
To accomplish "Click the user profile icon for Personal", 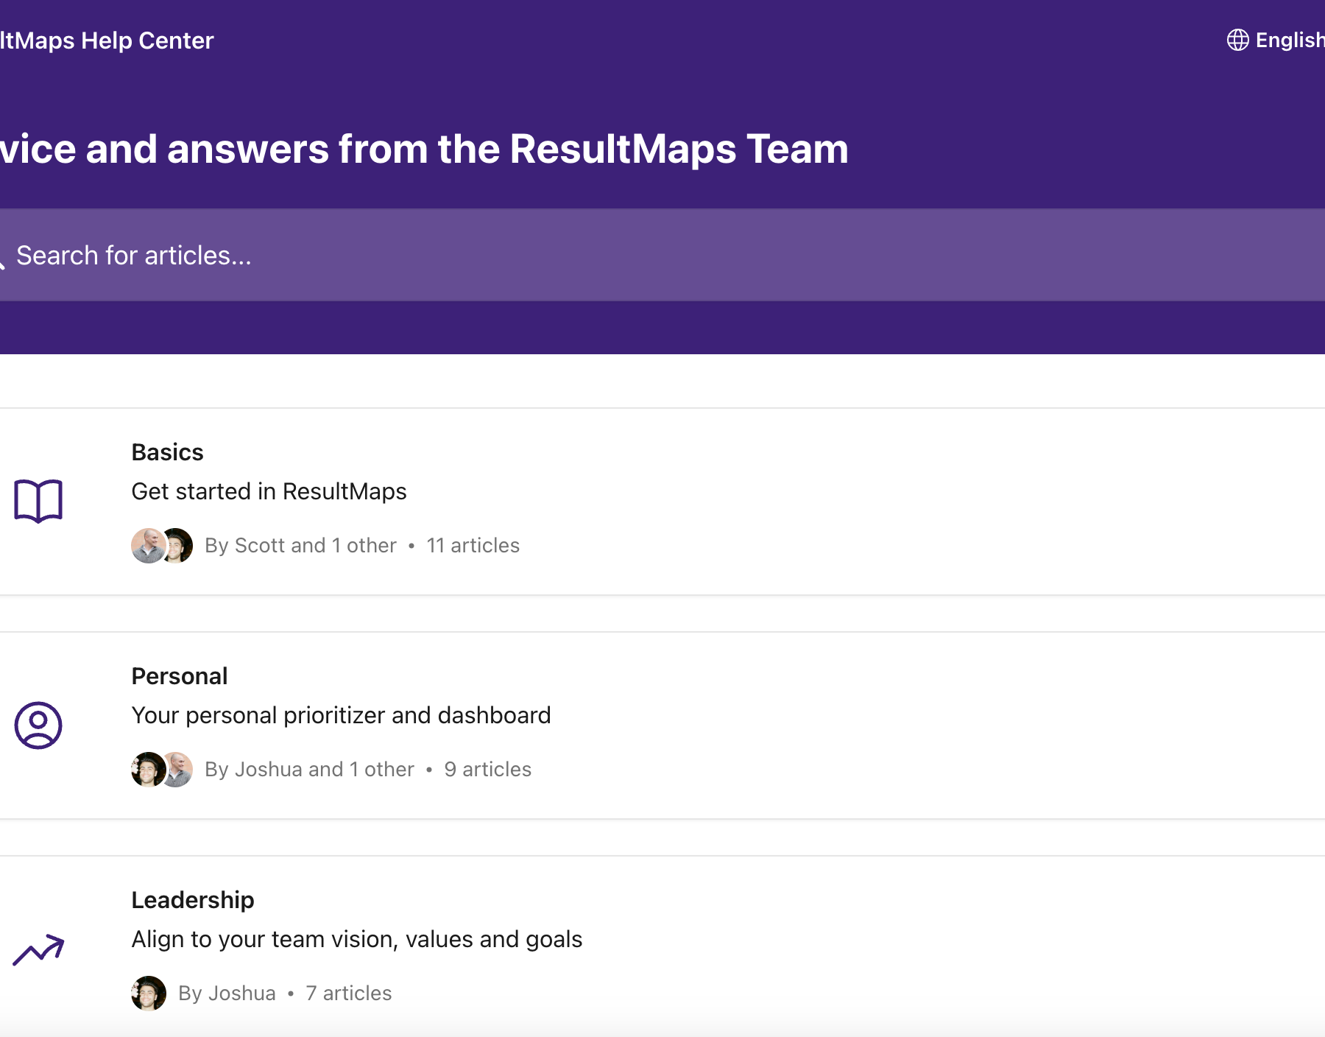I will (x=38, y=725).
